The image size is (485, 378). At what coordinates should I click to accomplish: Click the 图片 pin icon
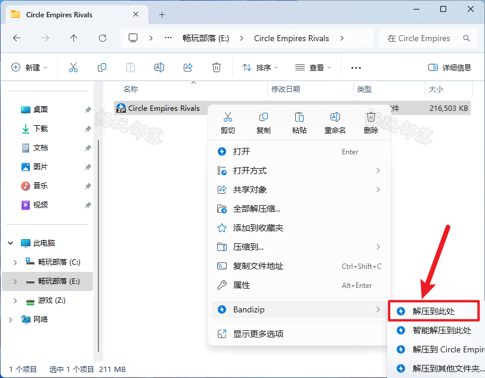pos(88,167)
